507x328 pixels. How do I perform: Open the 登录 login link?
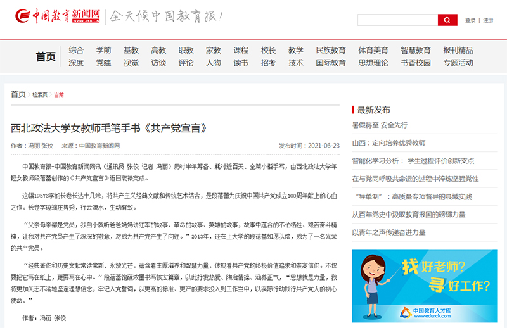point(470,20)
